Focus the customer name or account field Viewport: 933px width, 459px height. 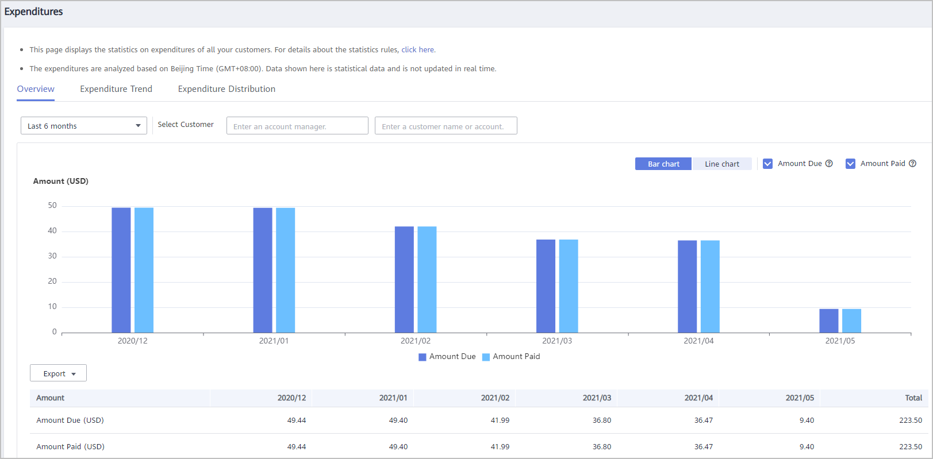click(446, 126)
